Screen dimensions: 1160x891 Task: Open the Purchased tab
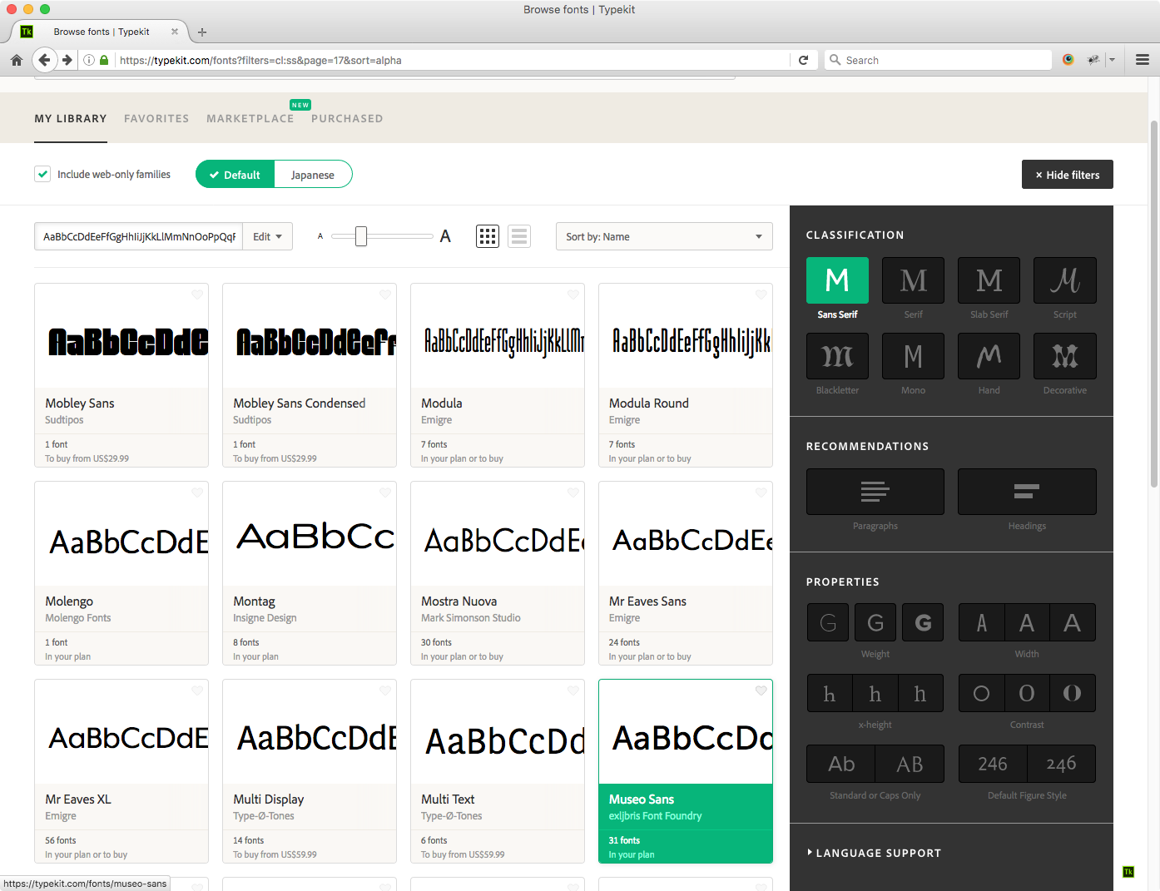tap(347, 118)
